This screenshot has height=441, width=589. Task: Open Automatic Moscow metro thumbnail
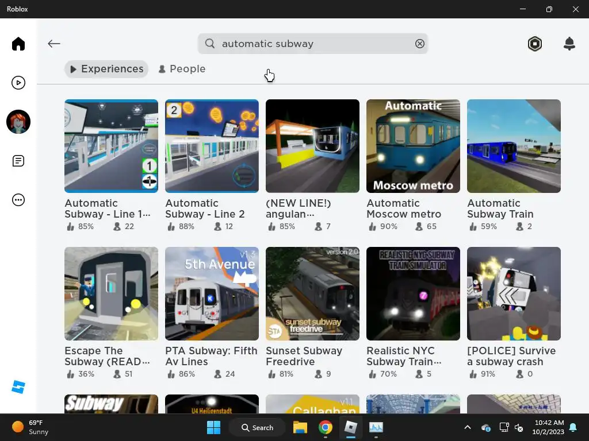413,146
